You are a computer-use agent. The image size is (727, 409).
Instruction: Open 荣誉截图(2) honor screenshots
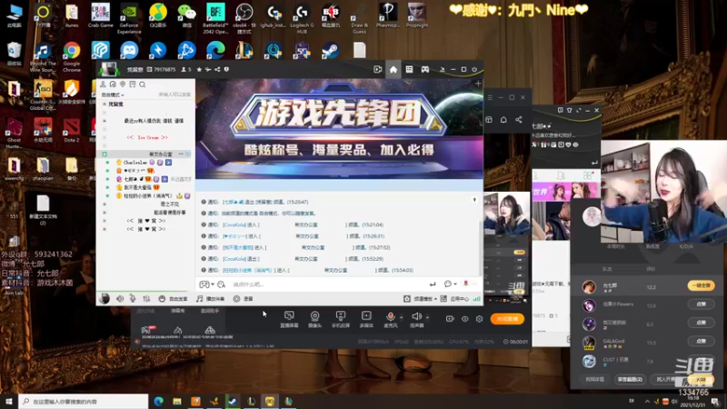click(630, 379)
